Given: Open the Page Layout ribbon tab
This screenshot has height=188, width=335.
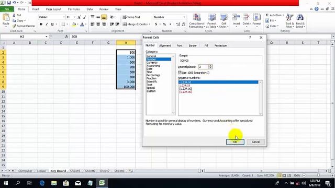Looking at the screenshot, I should point(53,9).
